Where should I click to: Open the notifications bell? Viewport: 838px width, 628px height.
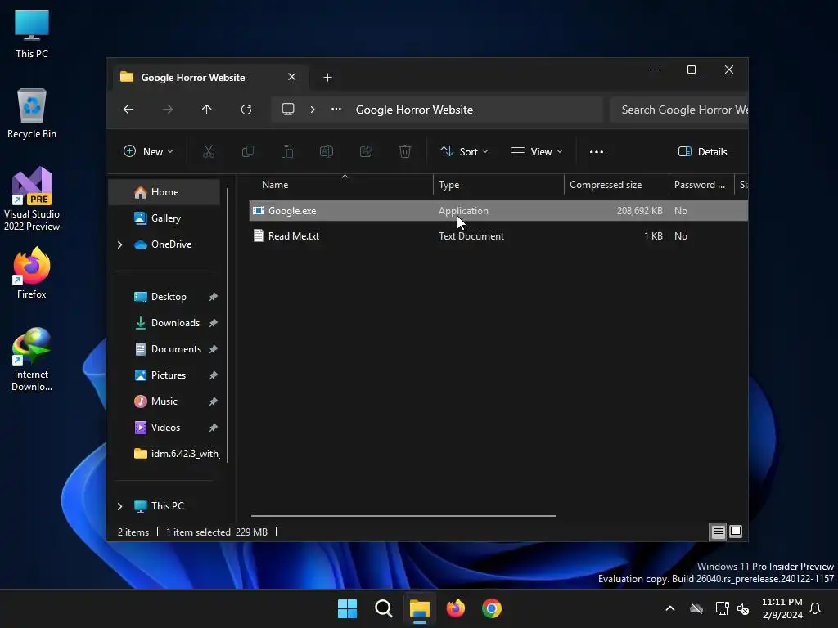[x=816, y=608]
